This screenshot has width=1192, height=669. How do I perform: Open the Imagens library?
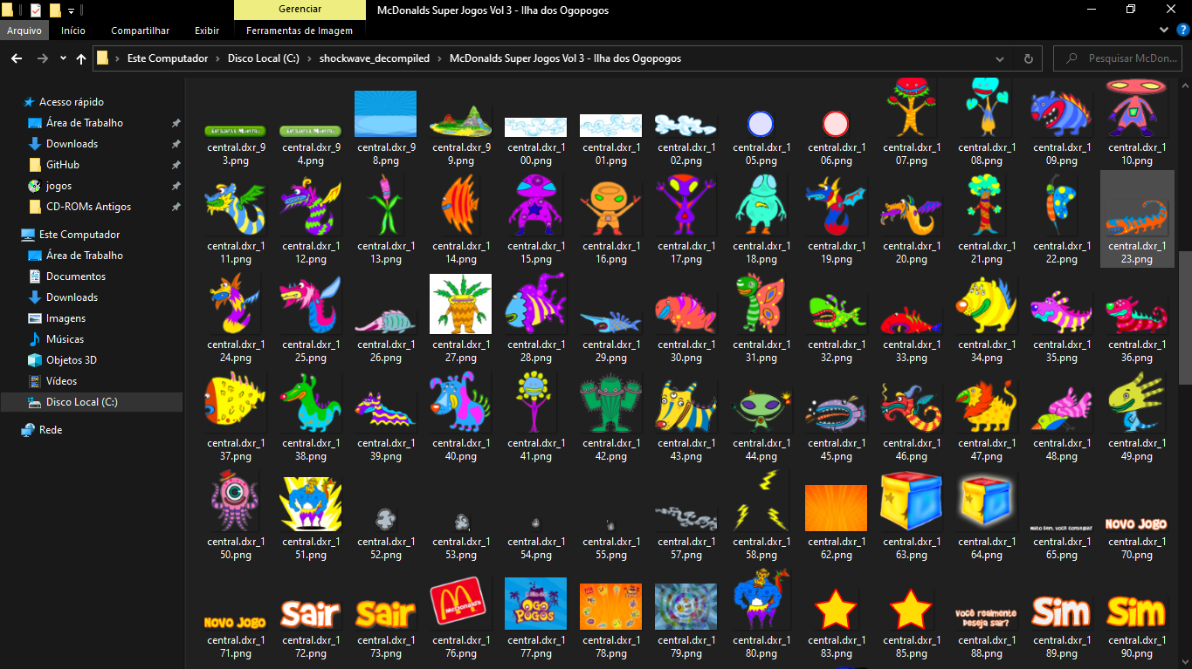click(65, 318)
